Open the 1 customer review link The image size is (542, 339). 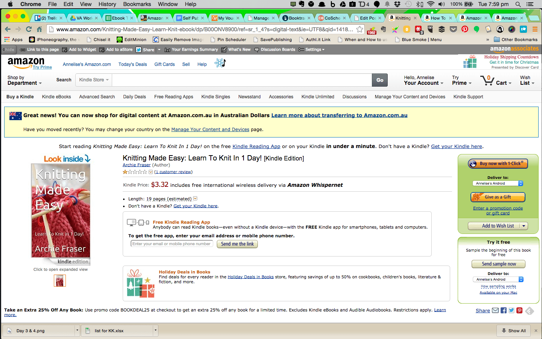tap(174, 172)
